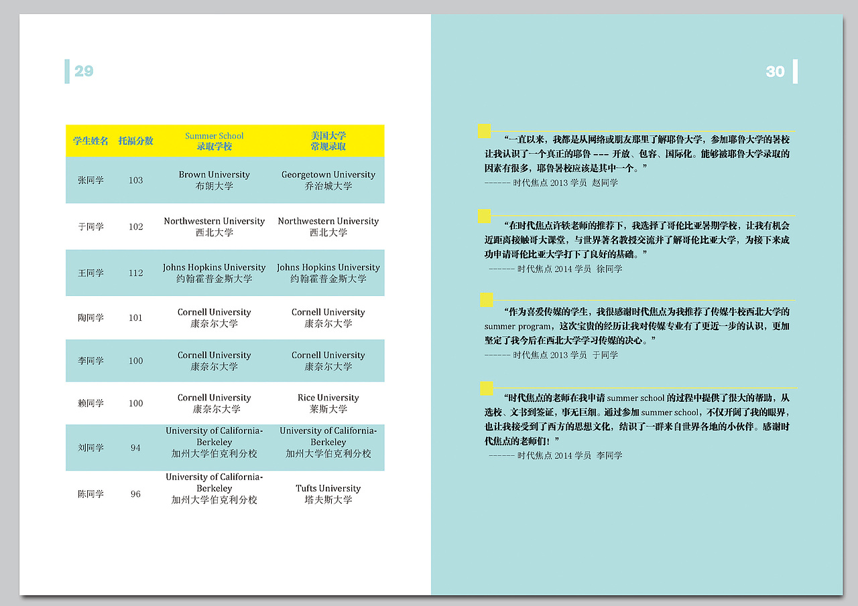The width and height of the screenshot is (858, 606).
Task: Click the Summer School 录取学校 header
Action: click(214, 141)
